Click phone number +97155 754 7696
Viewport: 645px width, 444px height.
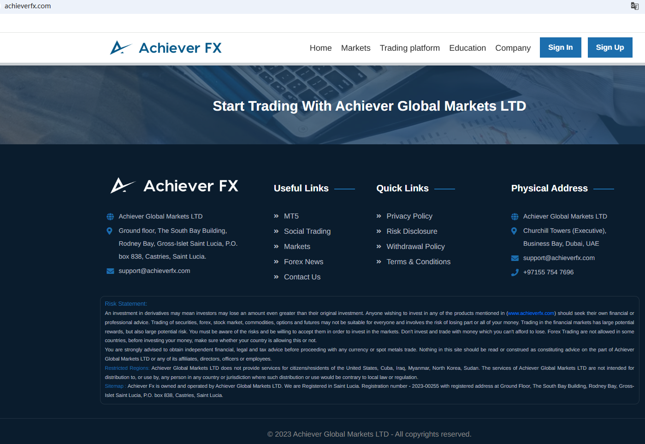coord(549,272)
